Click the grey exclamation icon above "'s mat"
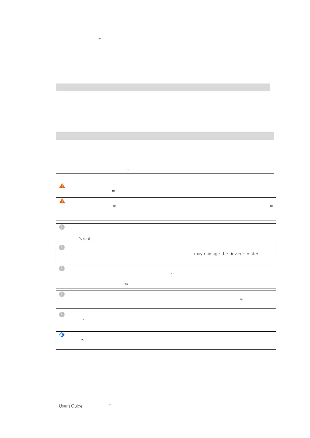 (62, 227)
